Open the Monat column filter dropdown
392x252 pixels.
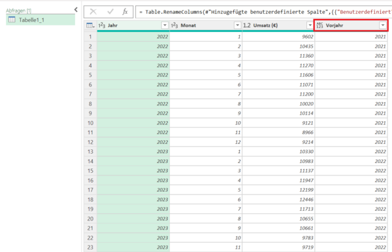click(x=237, y=26)
